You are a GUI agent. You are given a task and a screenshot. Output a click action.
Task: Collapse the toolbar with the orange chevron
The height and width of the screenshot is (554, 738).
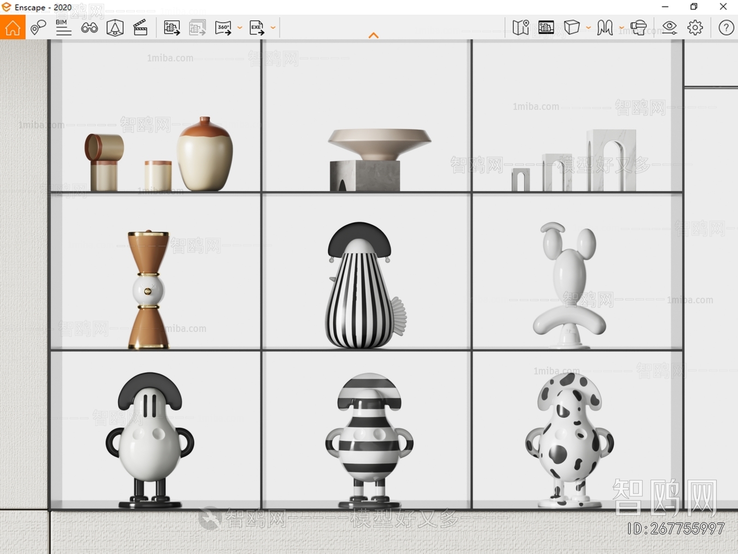coord(374,35)
